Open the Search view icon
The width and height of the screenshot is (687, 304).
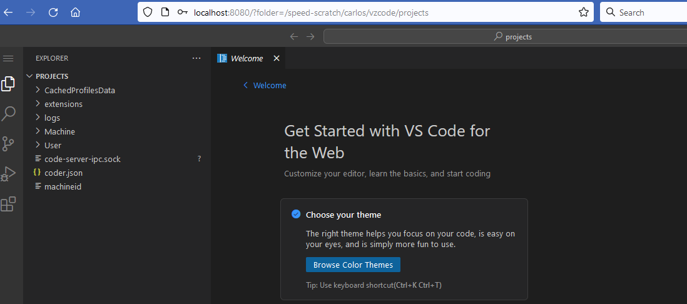pyautogui.click(x=8, y=114)
